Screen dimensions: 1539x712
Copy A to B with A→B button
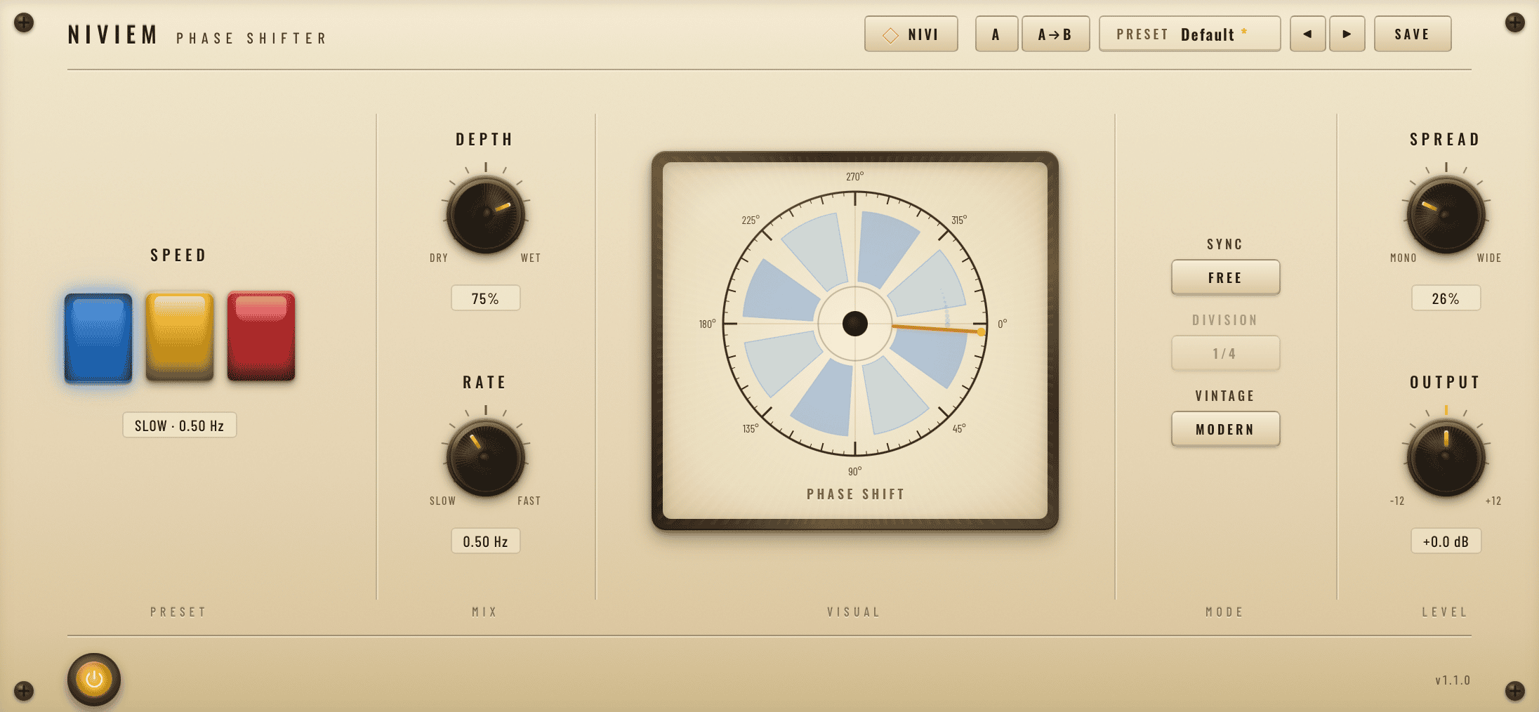click(1055, 34)
